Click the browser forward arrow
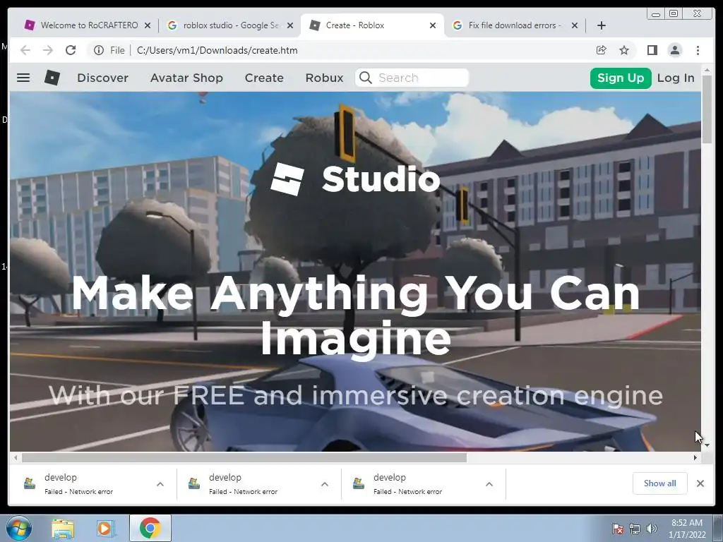Screen dimensions: 723x542 [48, 50]
